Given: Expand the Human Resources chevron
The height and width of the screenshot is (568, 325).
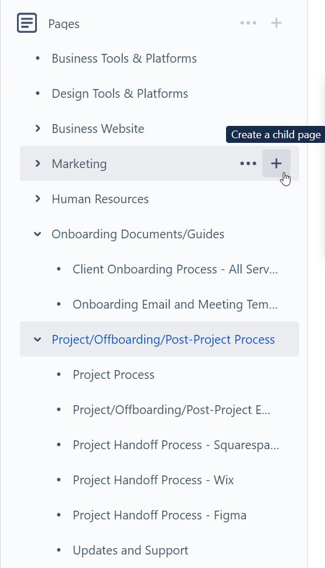Looking at the screenshot, I should click(37, 199).
